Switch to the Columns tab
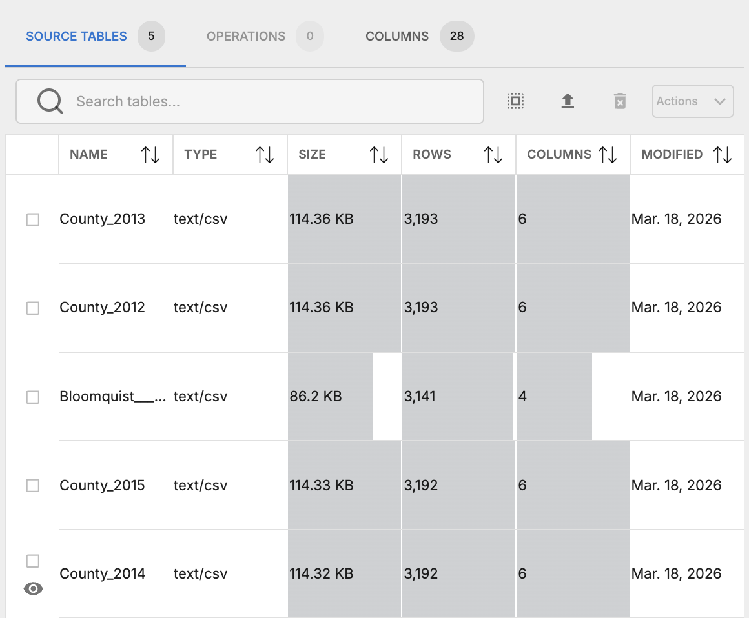This screenshot has width=749, height=618. tap(420, 36)
